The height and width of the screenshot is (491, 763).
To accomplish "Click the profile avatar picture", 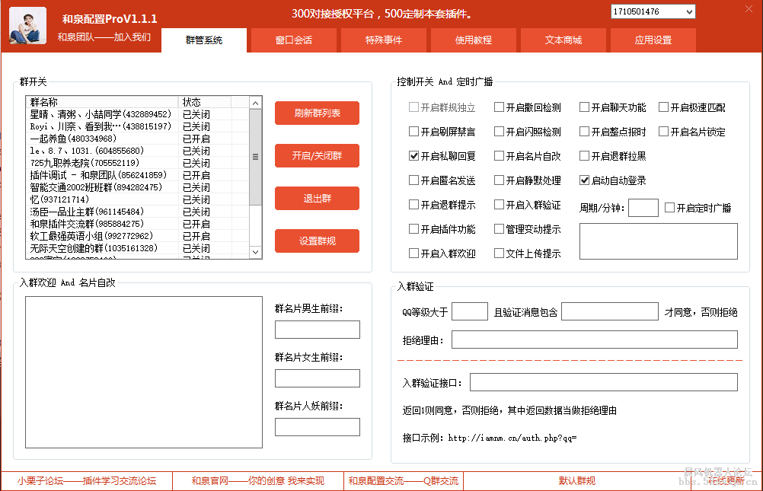I will pos(27,25).
